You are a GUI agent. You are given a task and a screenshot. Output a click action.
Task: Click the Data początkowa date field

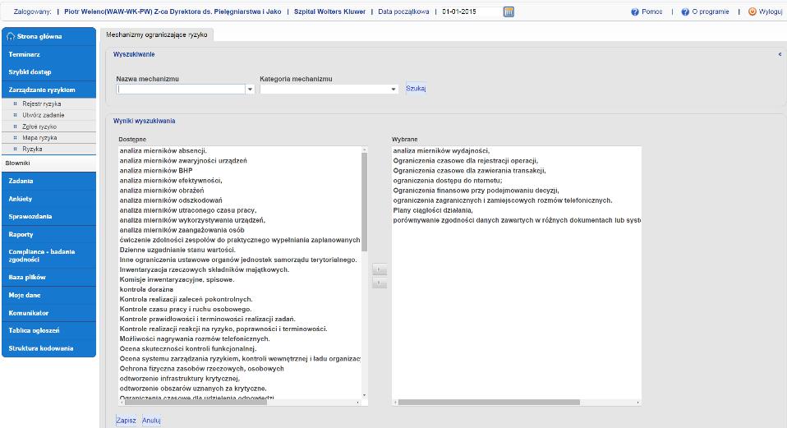[470, 12]
